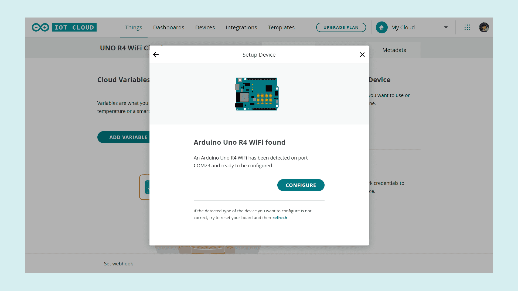Go to the Devices tab

tap(205, 27)
